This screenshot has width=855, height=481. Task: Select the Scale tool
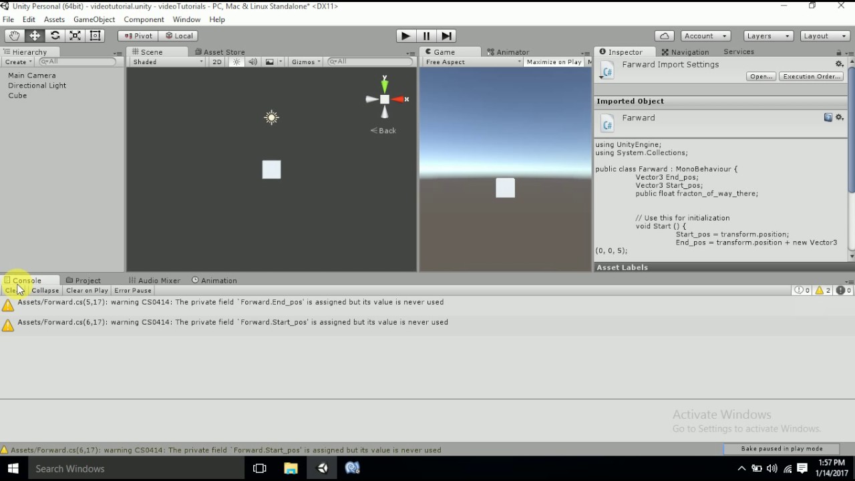pos(75,36)
